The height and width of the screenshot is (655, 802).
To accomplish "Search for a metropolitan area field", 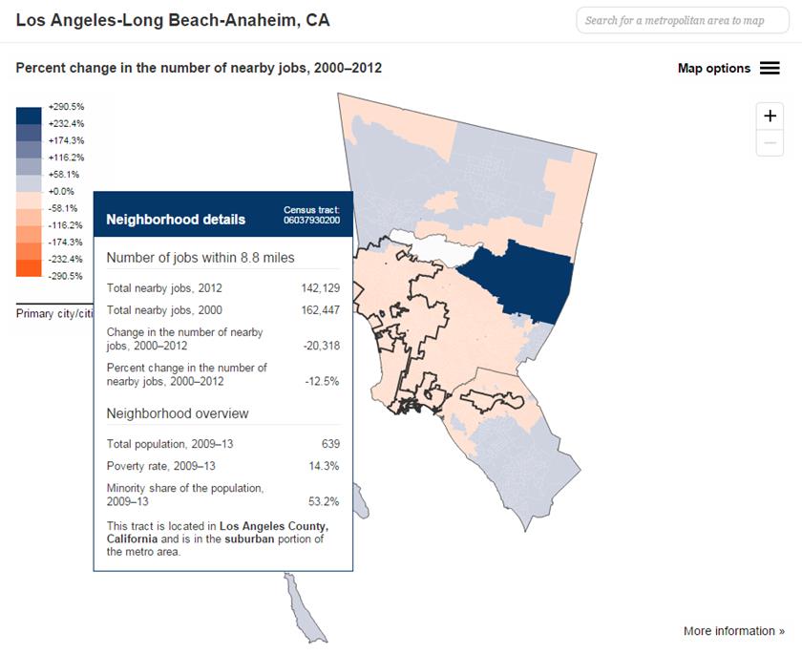I will pyautogui.click(x=682, y=20).
